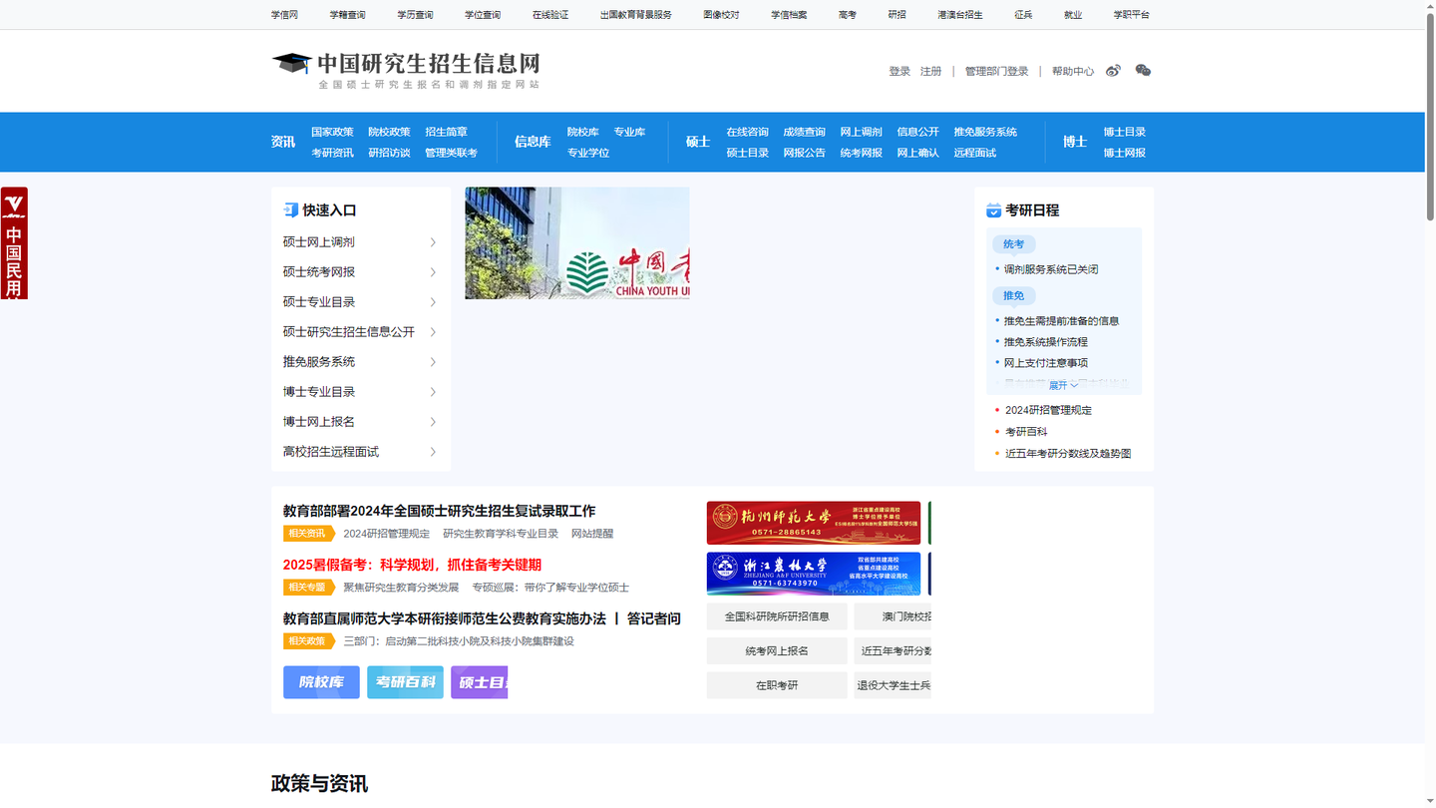Click the 考研百科 image button
1436x808 pixels.
pyautogui.click(x=405, y=682)
